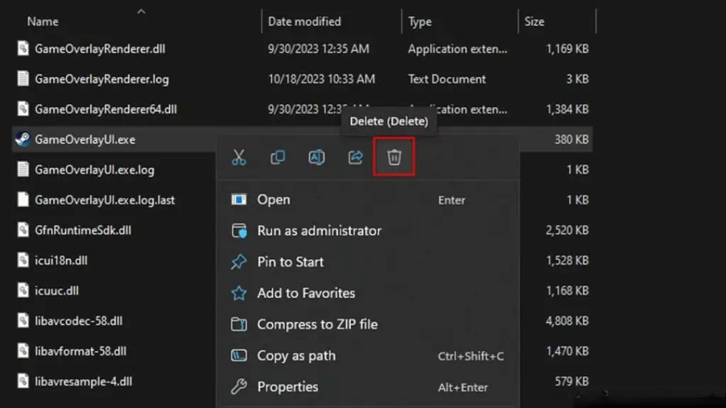726x408 pixels.
Task: Select Compress to ZIP file
Action: point(317,325)
